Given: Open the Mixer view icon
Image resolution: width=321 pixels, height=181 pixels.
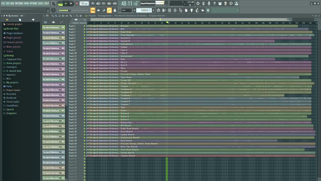Looking at the screenshot, I should tap(175, 10).
